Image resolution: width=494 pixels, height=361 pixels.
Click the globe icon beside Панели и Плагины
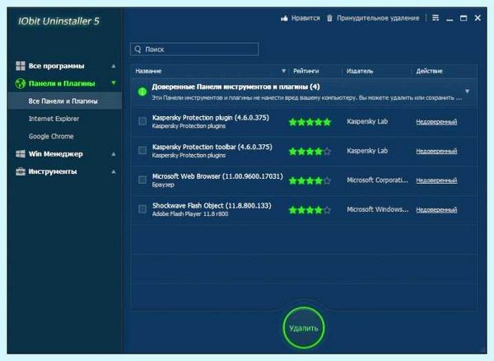[21, 83]
